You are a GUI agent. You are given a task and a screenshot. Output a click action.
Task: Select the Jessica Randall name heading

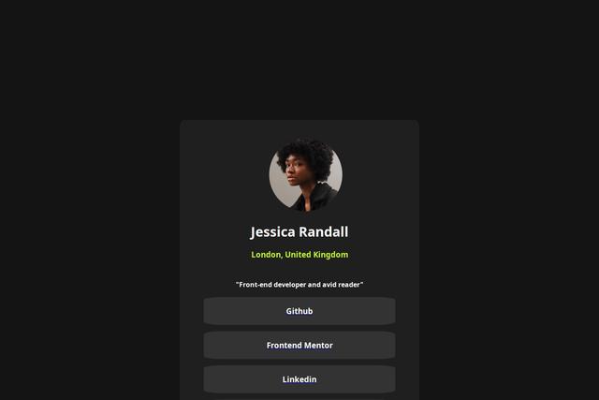tap(299, 231)
